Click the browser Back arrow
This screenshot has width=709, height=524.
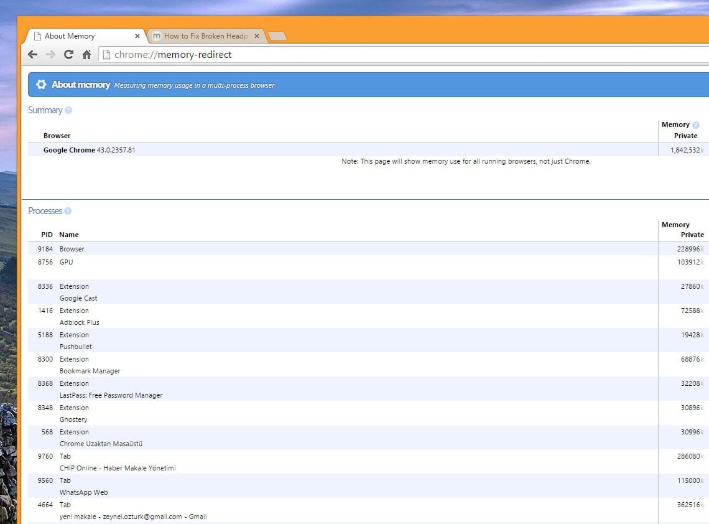click(x=32, y=55)
